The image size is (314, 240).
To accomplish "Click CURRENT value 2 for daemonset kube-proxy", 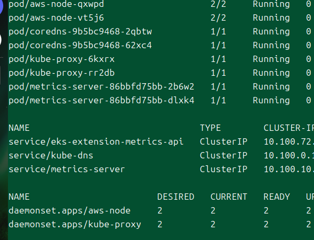I will point(213,225).
